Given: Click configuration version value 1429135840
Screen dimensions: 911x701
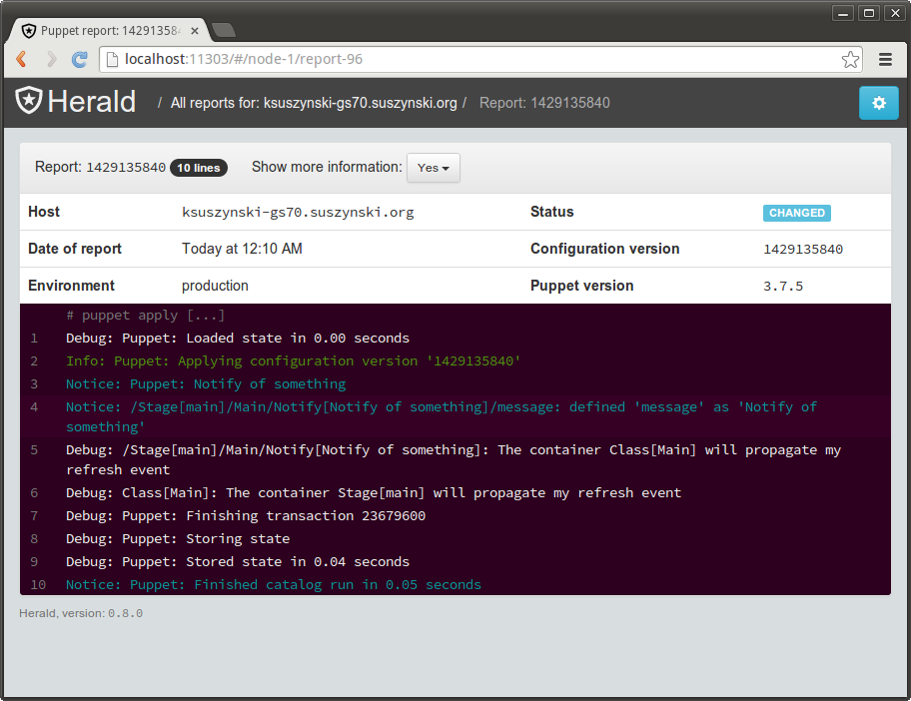Looking at the screenshot, I should tap(803, 250).
